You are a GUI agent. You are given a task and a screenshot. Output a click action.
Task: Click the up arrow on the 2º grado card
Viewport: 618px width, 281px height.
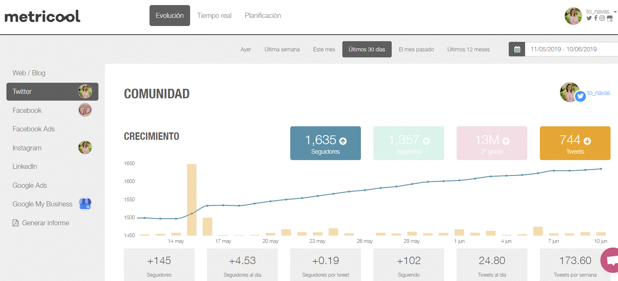pos(506,141)
